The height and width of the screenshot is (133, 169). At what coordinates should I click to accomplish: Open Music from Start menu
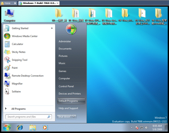click(62, 63)
